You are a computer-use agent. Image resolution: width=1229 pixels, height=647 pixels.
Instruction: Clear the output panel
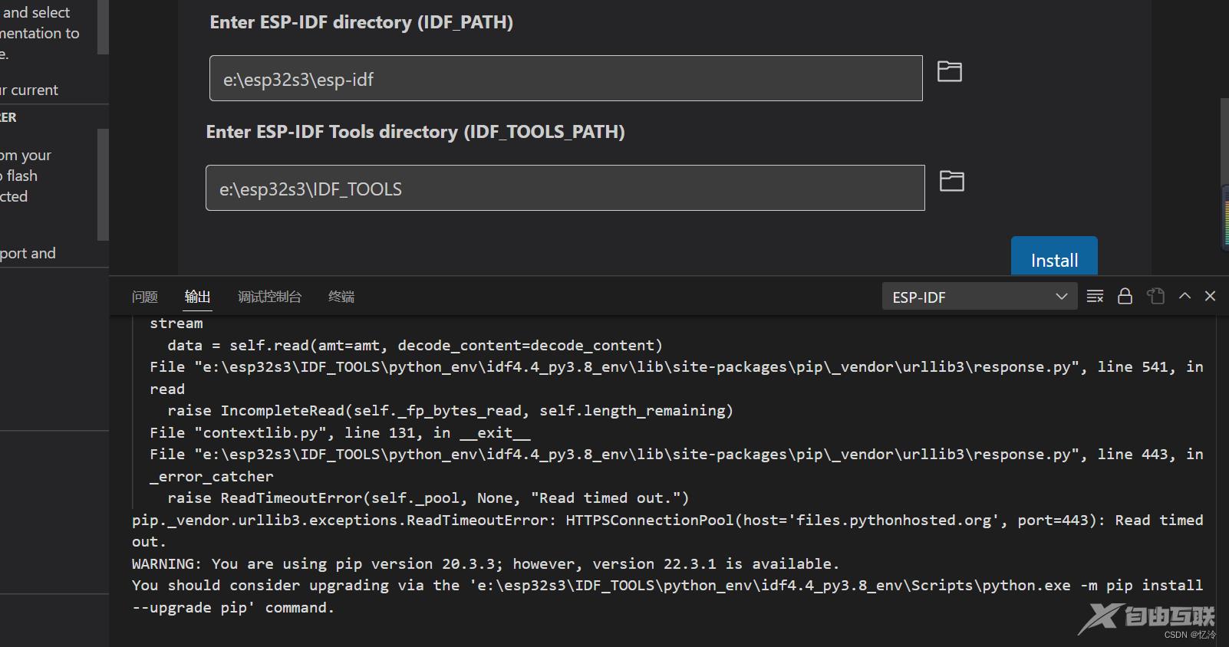click(1095, 296)
